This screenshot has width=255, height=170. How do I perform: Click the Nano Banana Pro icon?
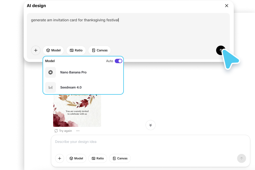50,72
